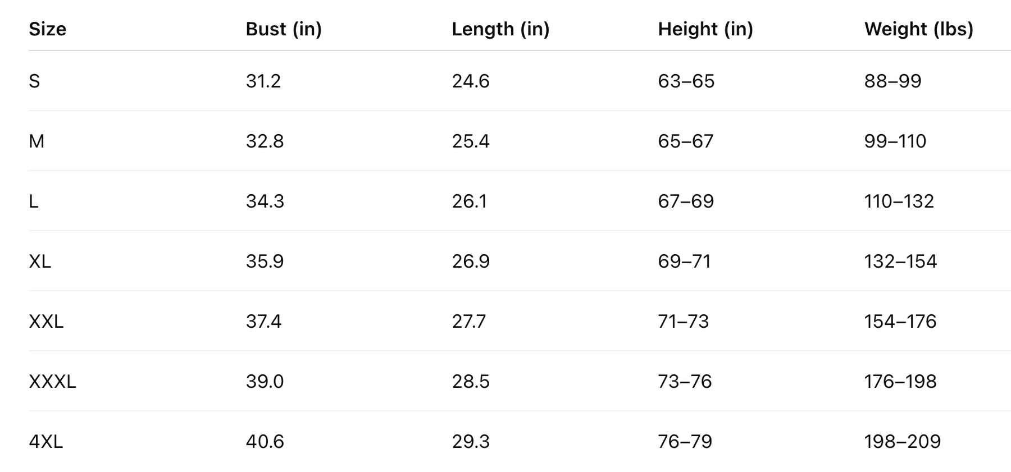This screenshot has width=1011, height=472.
Task: Select the 4XL size row label
Action: 46,442
